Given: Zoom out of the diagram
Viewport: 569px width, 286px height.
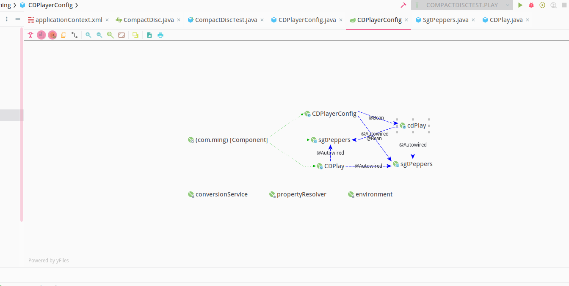Looking at the screenshot, I should 99,35.
